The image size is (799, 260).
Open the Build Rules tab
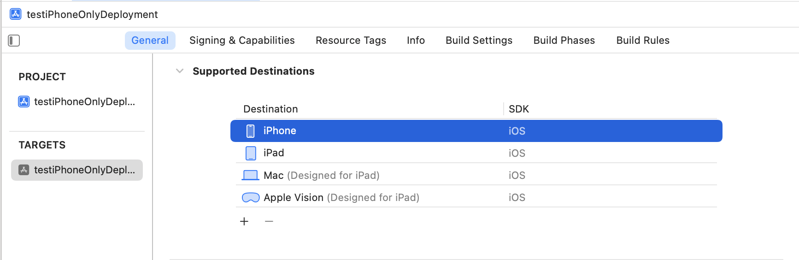click(643, 41)
